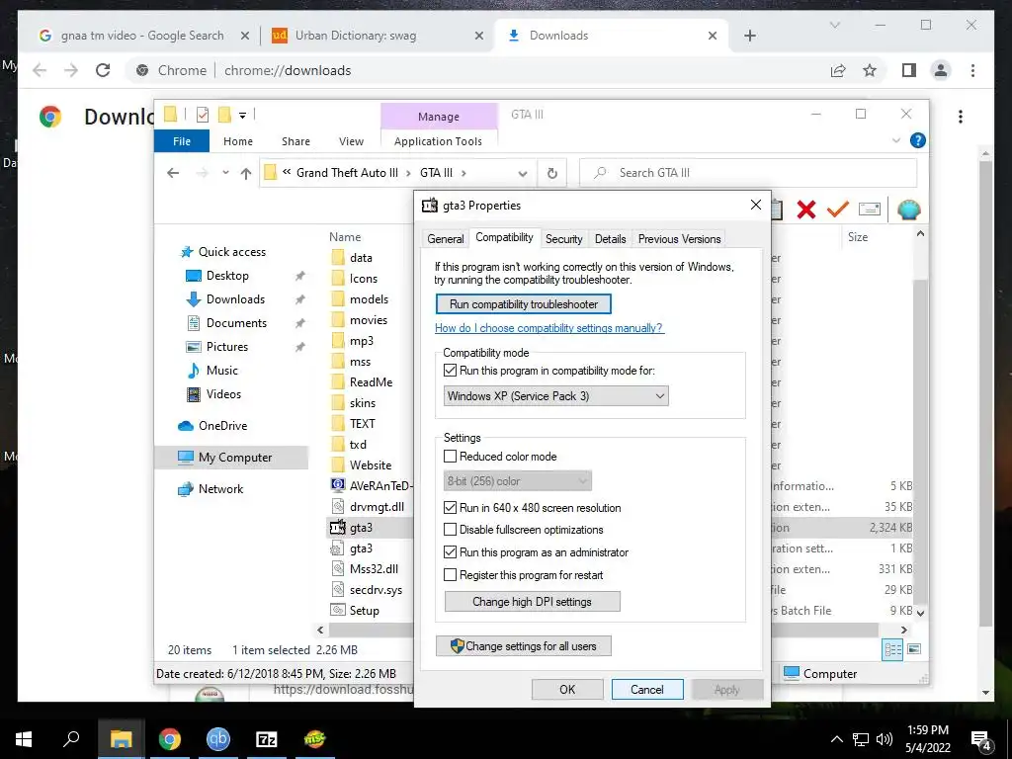The height and width of the screenshot is (759, 1012).
Task: Show hidden system tray icons
Action: [836, 739]
